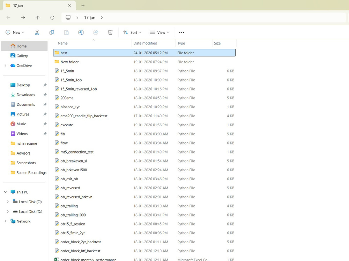Select the binance_1yr file

tap(144, 107)
